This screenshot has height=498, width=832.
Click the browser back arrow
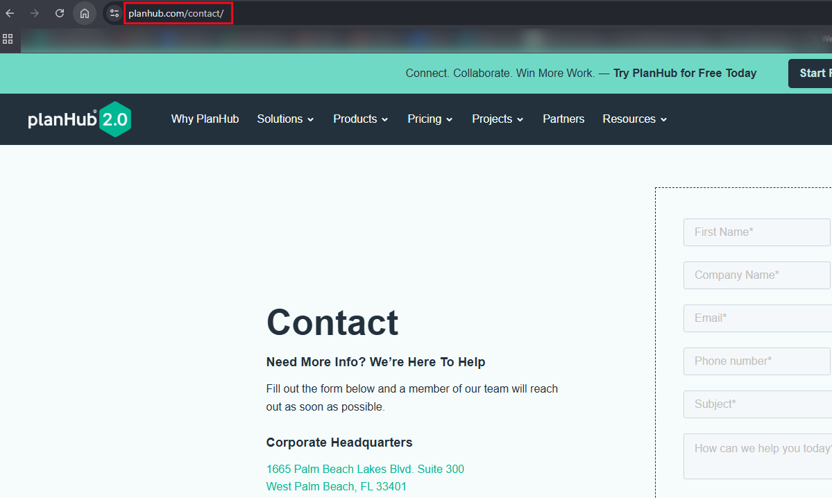[10, 13]
